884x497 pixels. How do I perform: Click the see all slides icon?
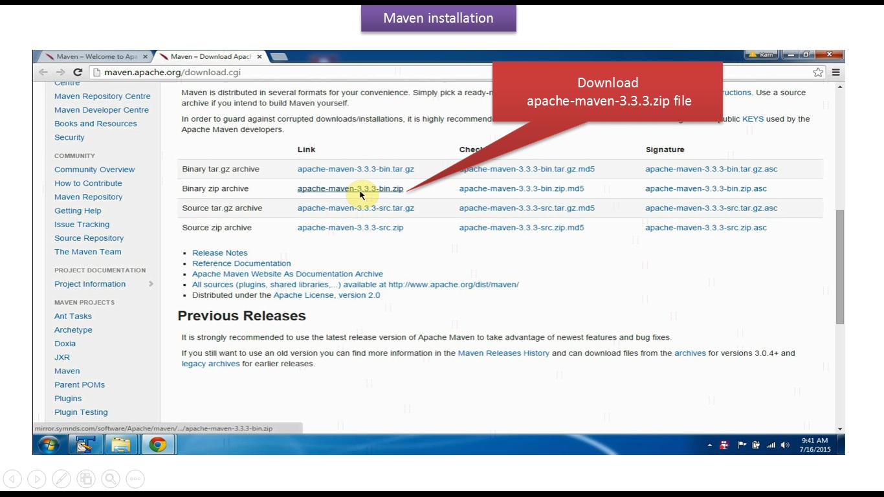[86, 479]
